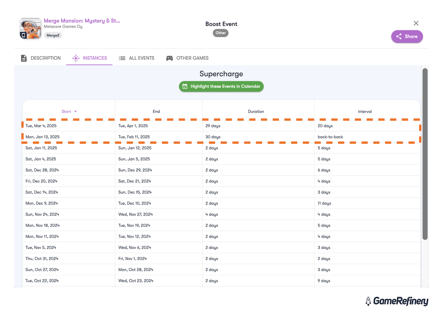This screenshot has width=441, height=315.
Task: Select the Tue, Mar 4, 2025 row
Action: (x=221, y=126)
